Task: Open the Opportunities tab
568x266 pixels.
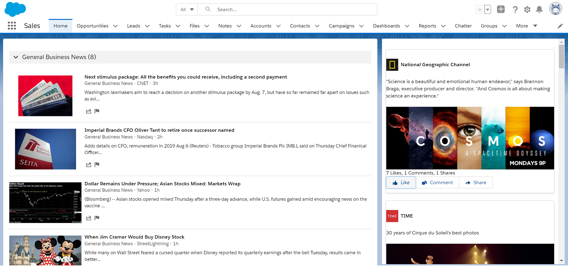Action: [x=92, y=26]
